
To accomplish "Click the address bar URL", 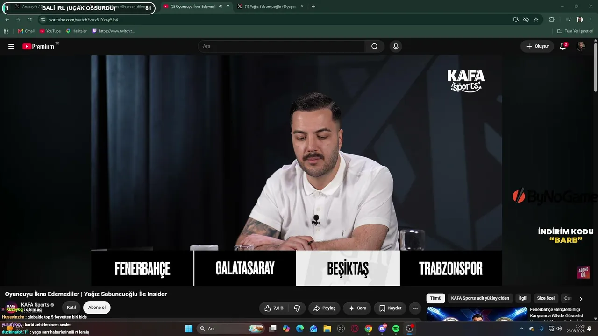I will click(x=83, y=20).
